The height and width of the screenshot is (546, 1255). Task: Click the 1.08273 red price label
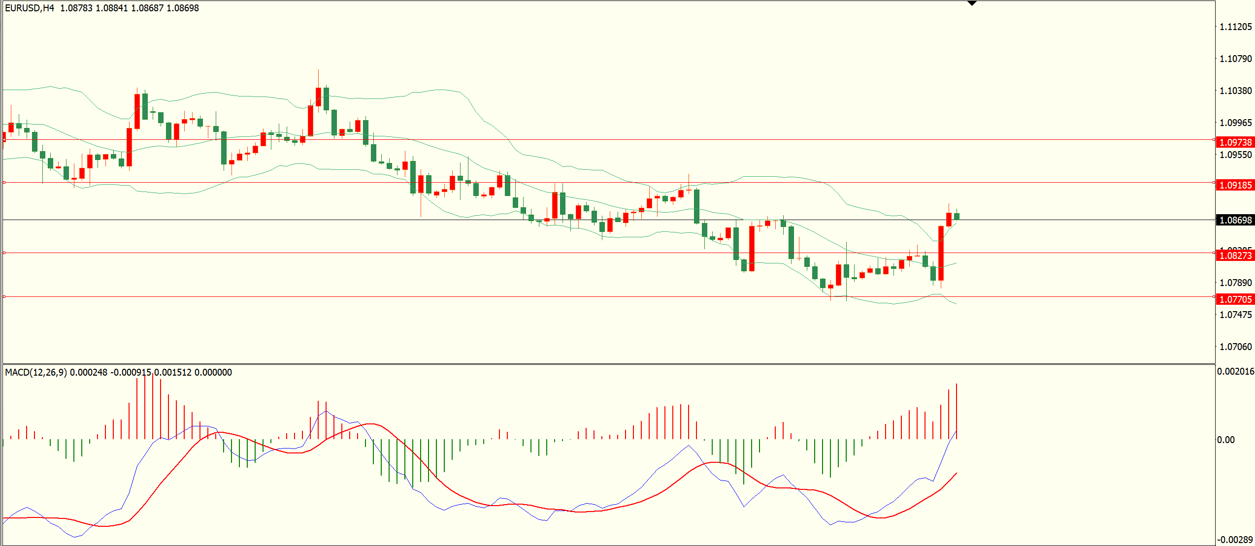1235,256
